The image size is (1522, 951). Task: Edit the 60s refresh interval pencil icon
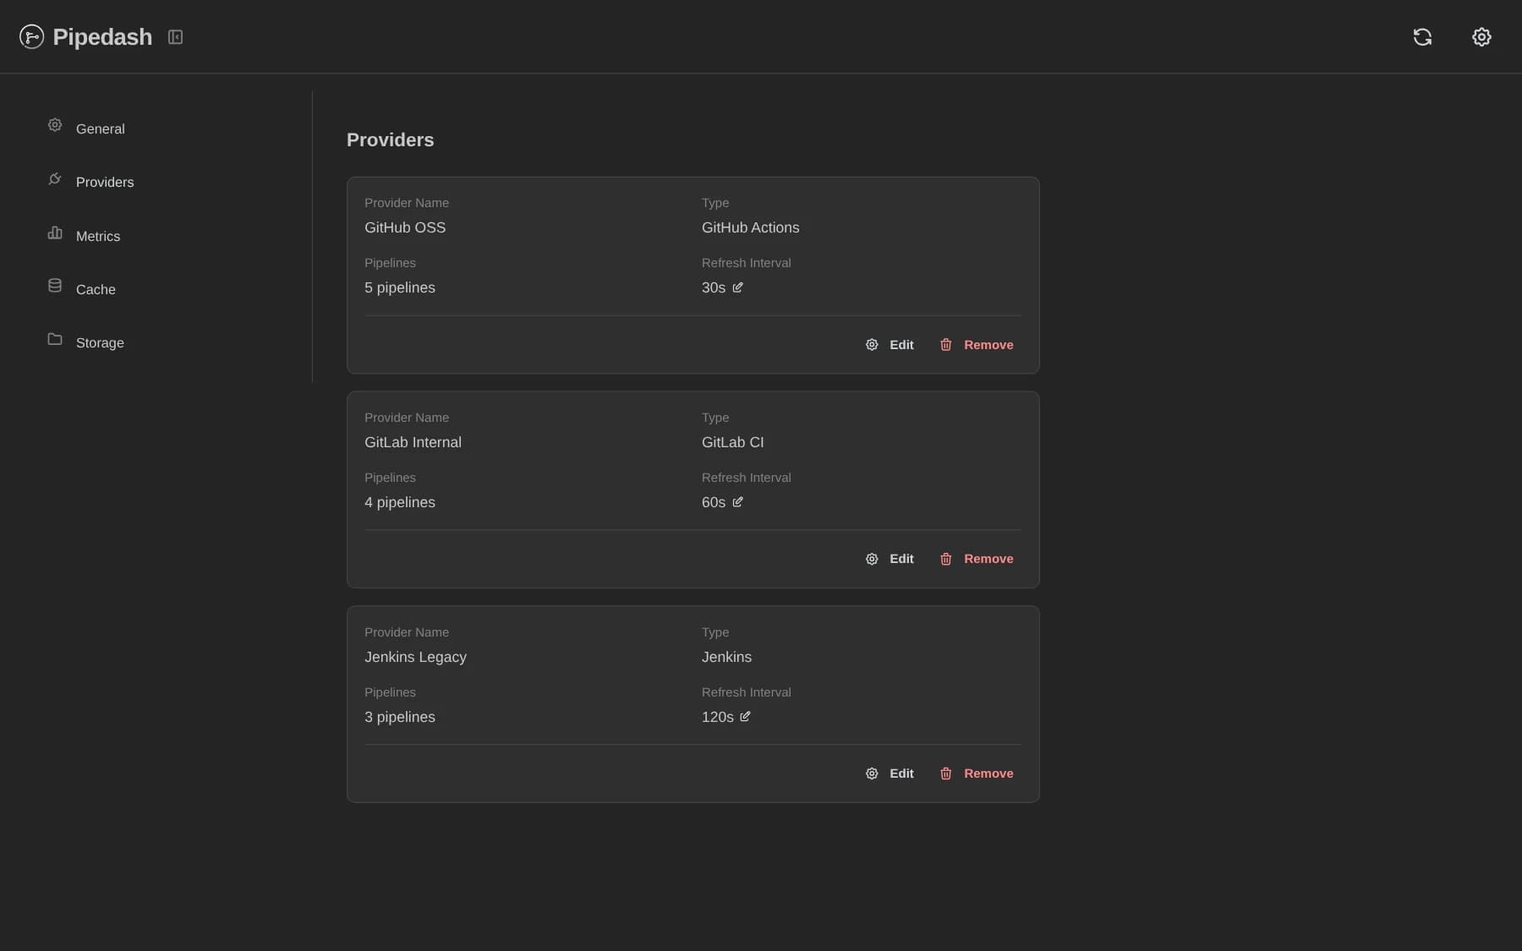tap(737, 502)
